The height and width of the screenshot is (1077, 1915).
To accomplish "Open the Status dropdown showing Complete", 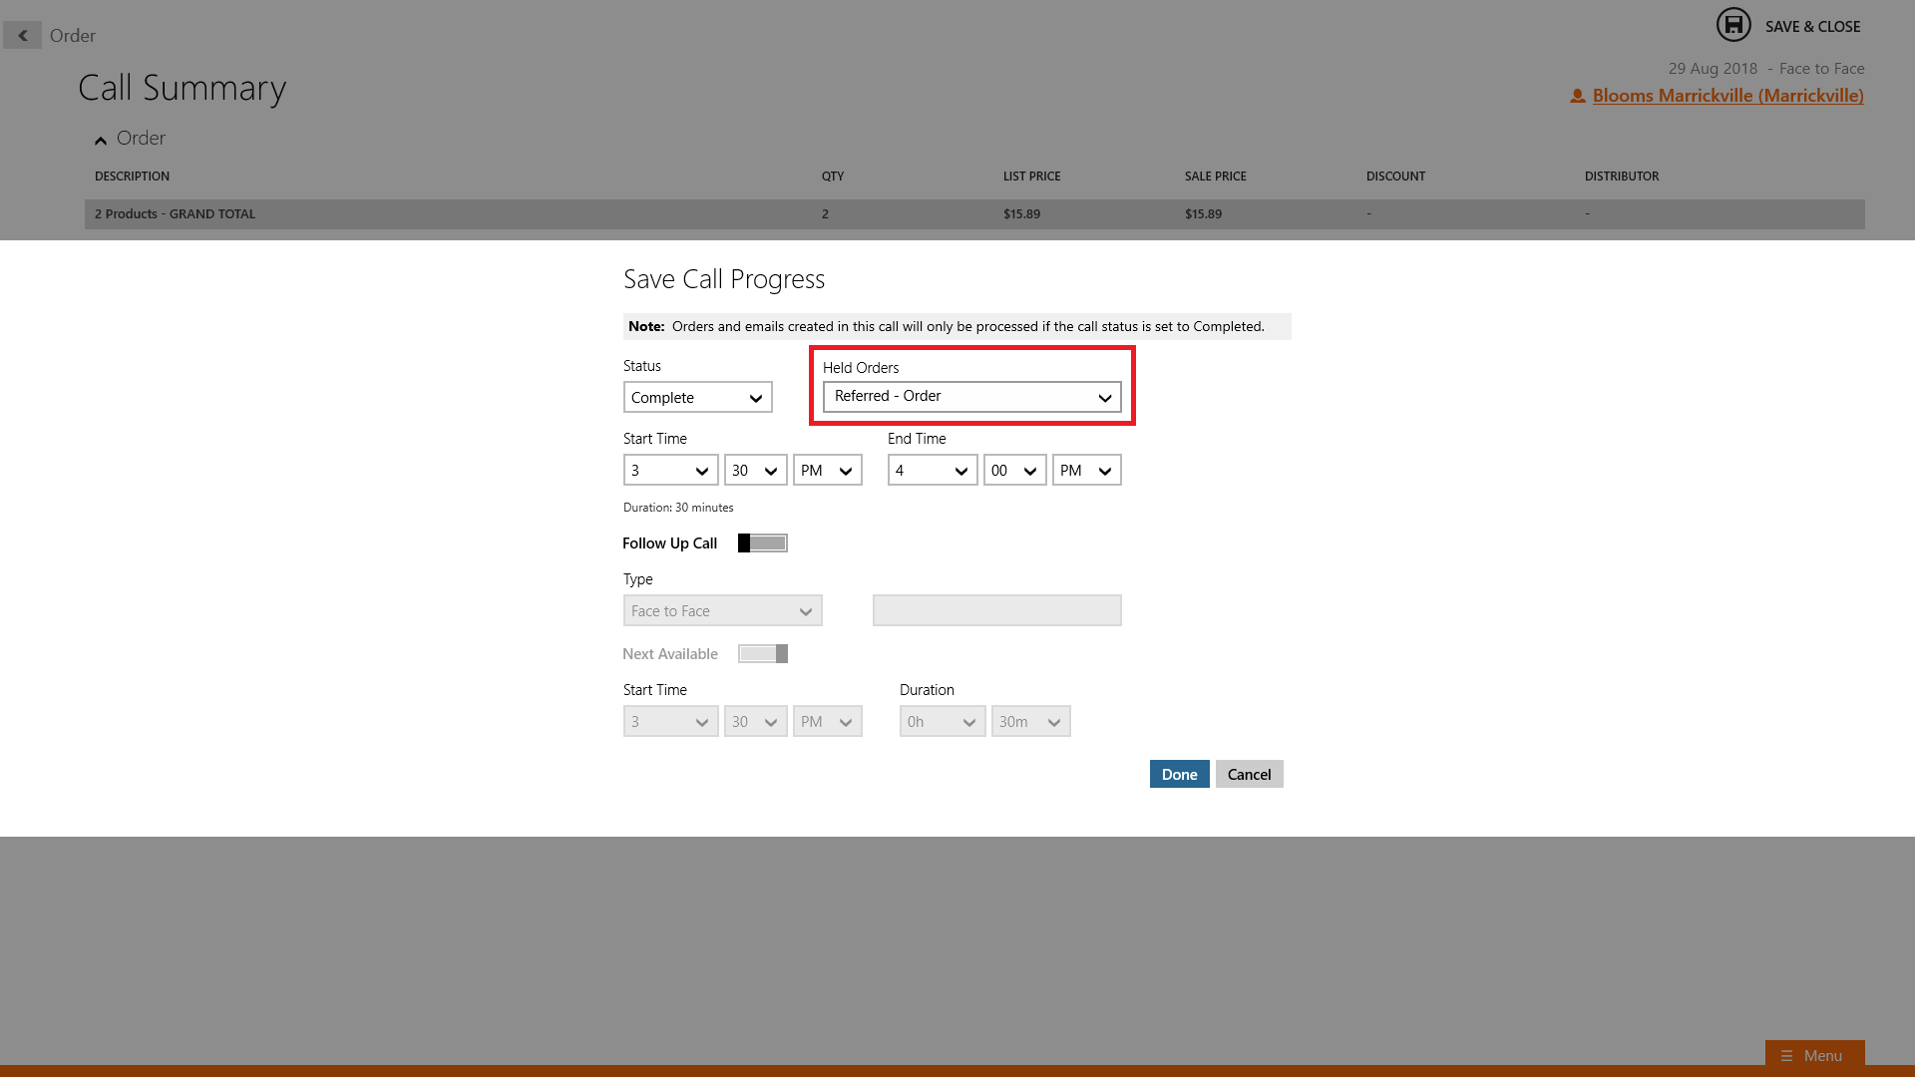I will pos(697,398).
